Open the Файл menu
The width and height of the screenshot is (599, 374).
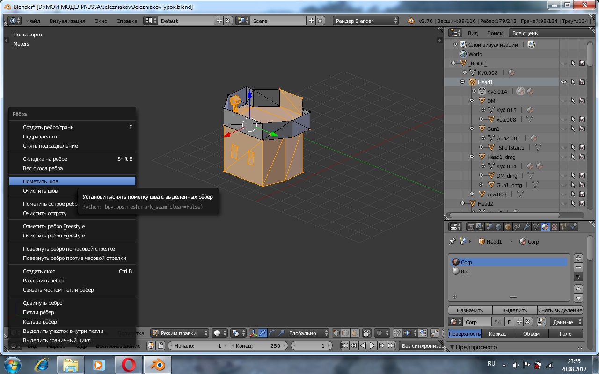coord(33,21)
